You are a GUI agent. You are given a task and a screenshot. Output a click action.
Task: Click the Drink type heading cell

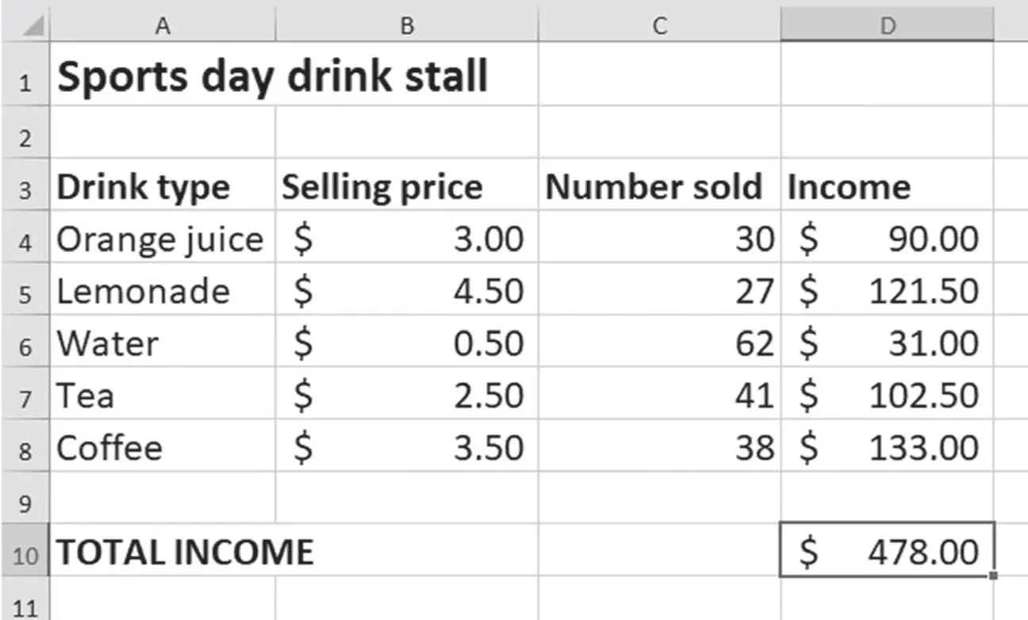tap(163, 187)
